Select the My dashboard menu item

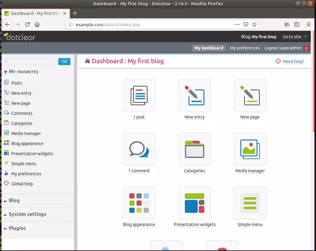tap(209, 48)
